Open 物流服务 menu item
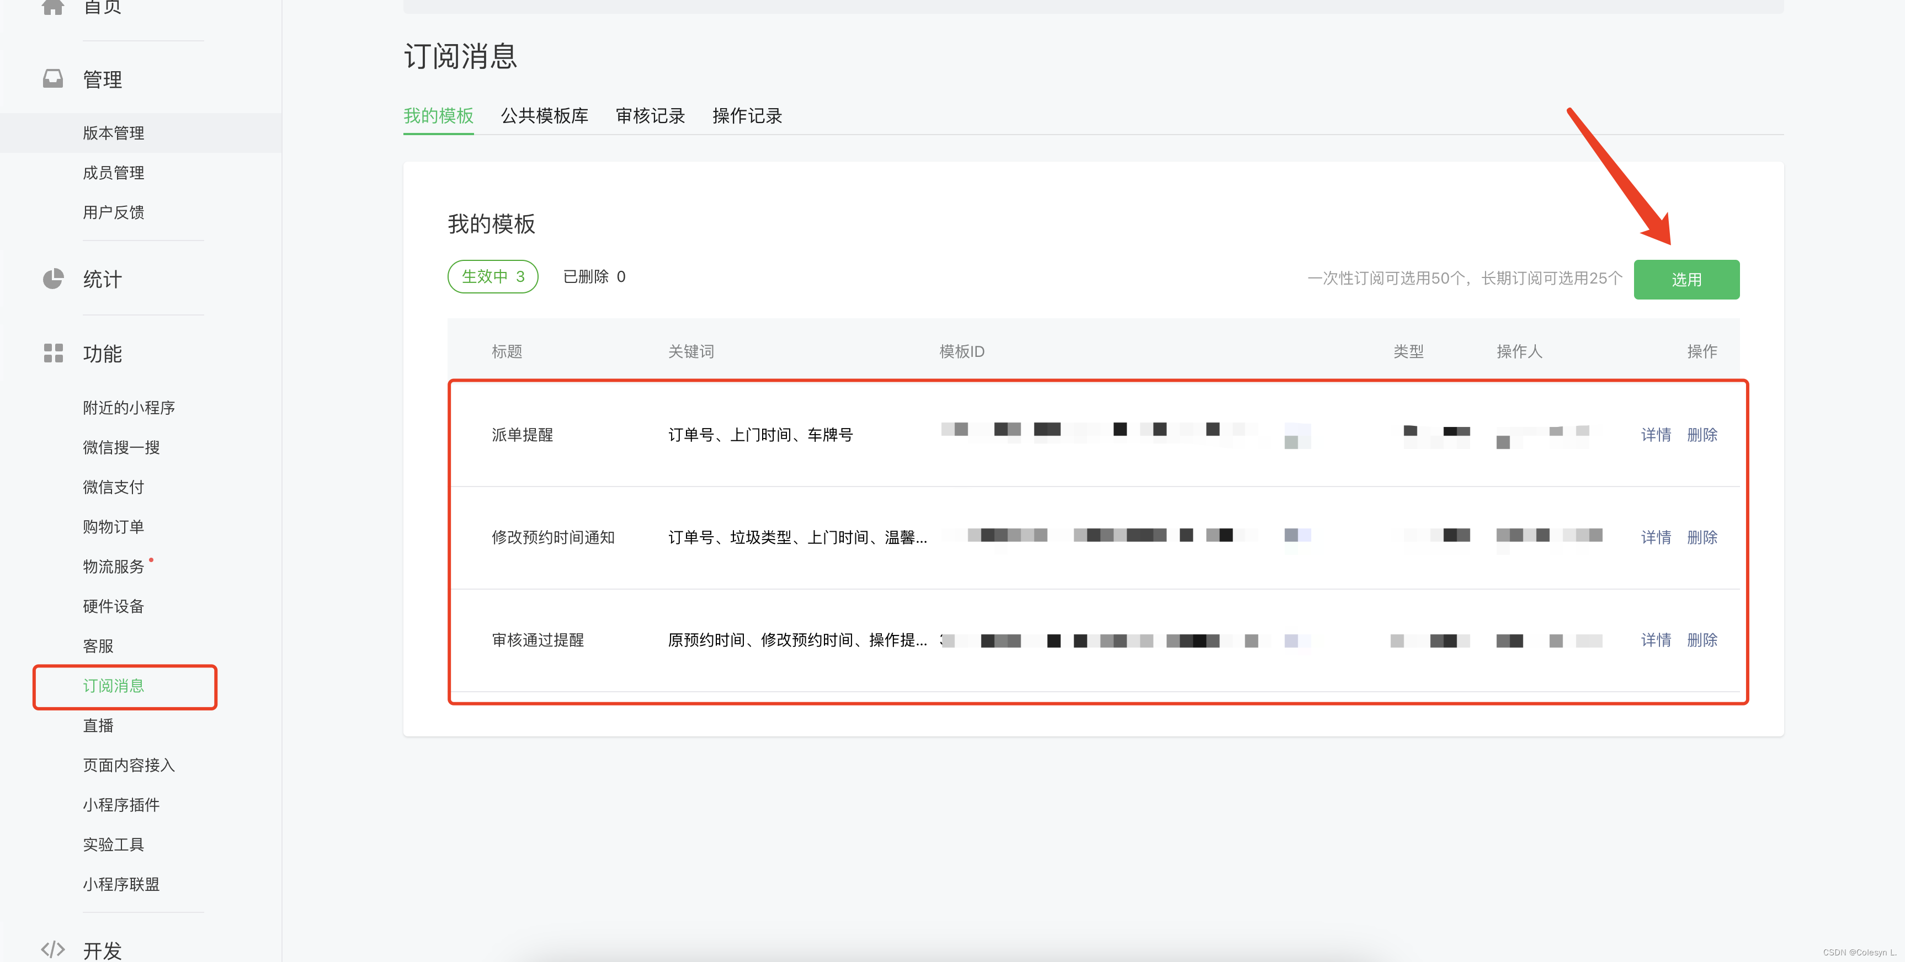This screenshot has width=1905, height=962. tap(113, 567)
